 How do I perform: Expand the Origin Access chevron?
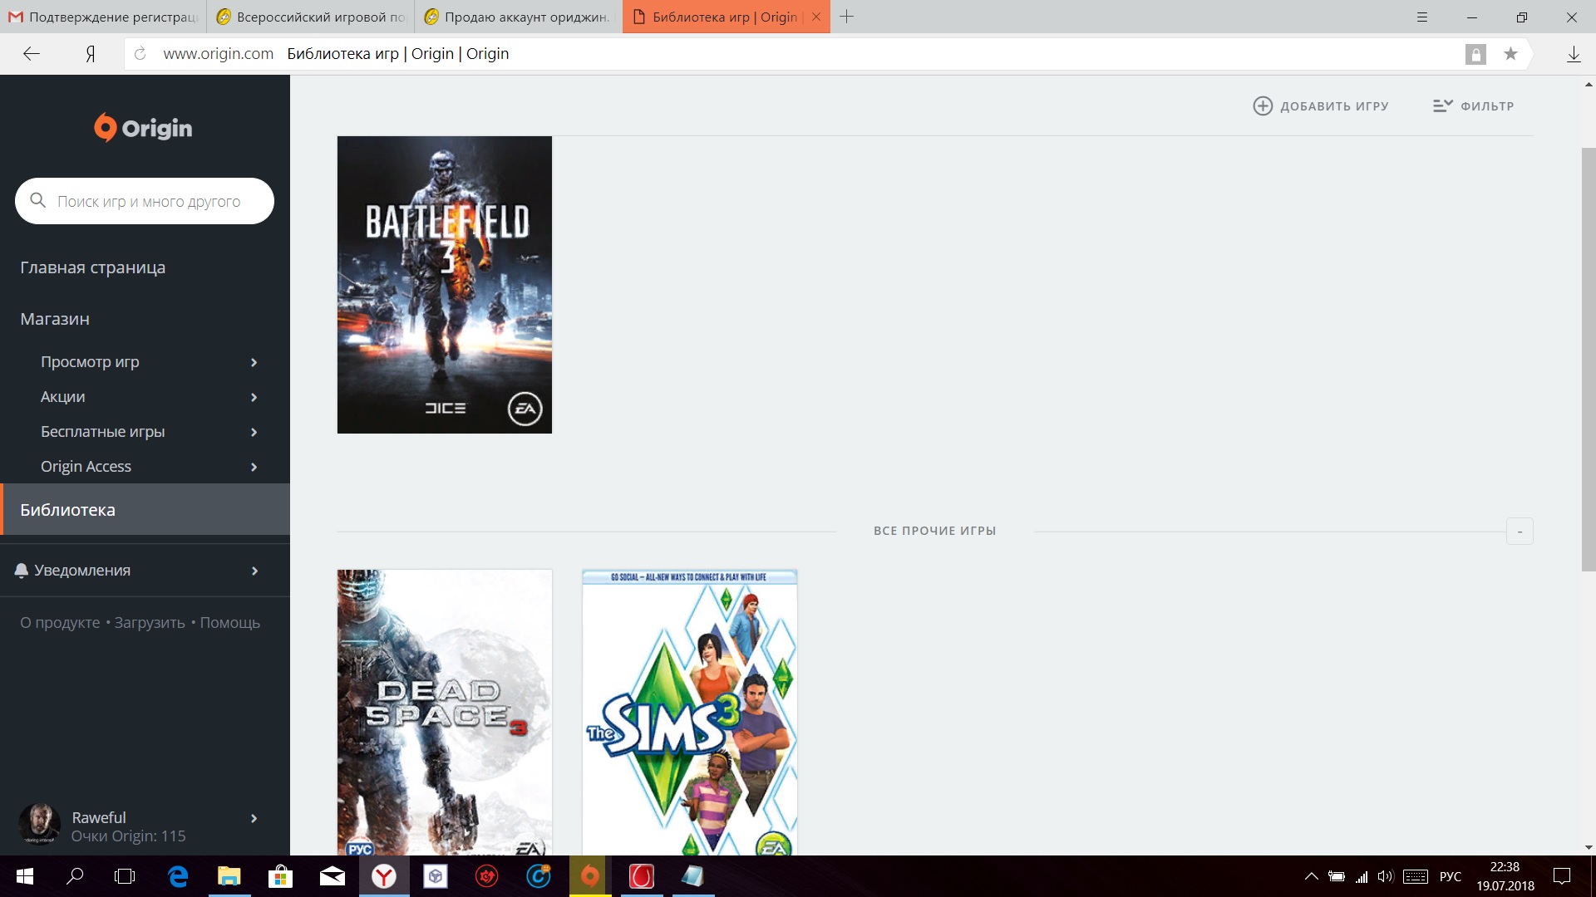point(254,467)
